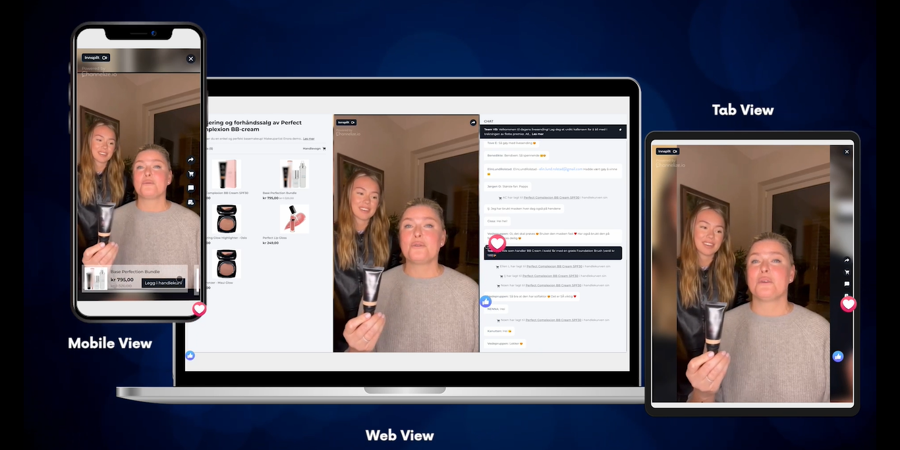
Task: Open the Base Perfection Bundle product image in web view
Action: pos(294,174)
